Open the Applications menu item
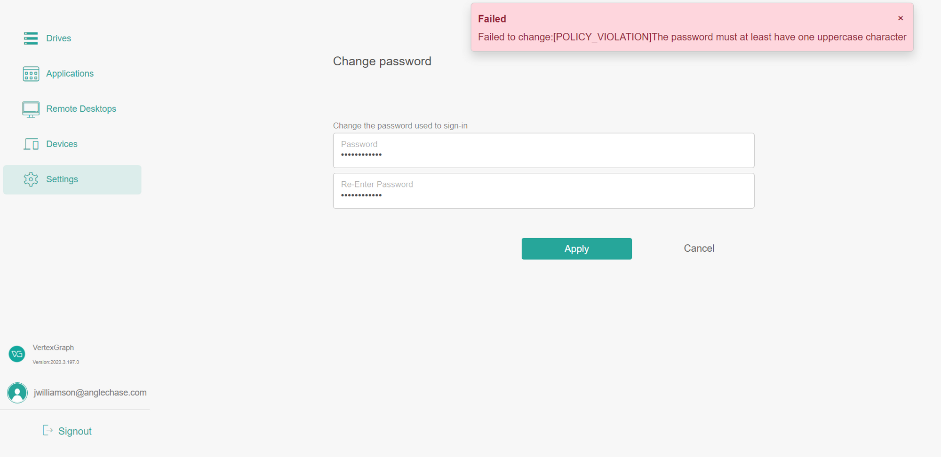 pos(70,74)
